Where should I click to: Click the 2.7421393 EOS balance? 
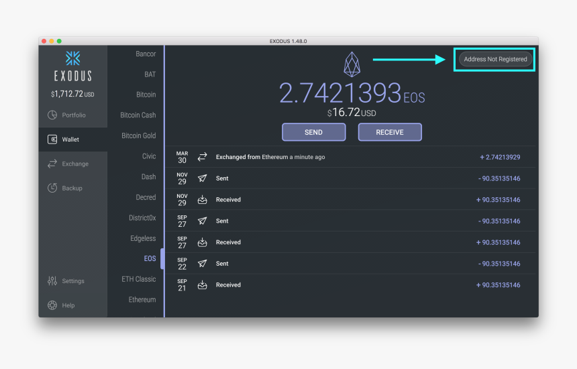pyautogui.click(x=352, y=93)
